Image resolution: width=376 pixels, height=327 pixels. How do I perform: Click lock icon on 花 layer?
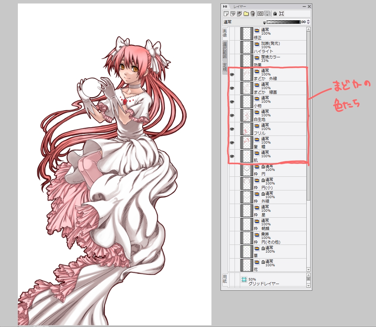263,262
